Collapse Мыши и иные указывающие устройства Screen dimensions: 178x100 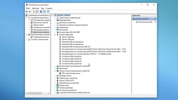coord(55,71)
